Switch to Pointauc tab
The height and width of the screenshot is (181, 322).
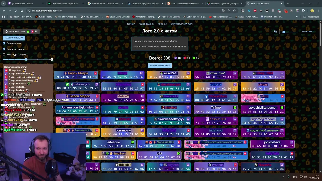coord(225,4)
